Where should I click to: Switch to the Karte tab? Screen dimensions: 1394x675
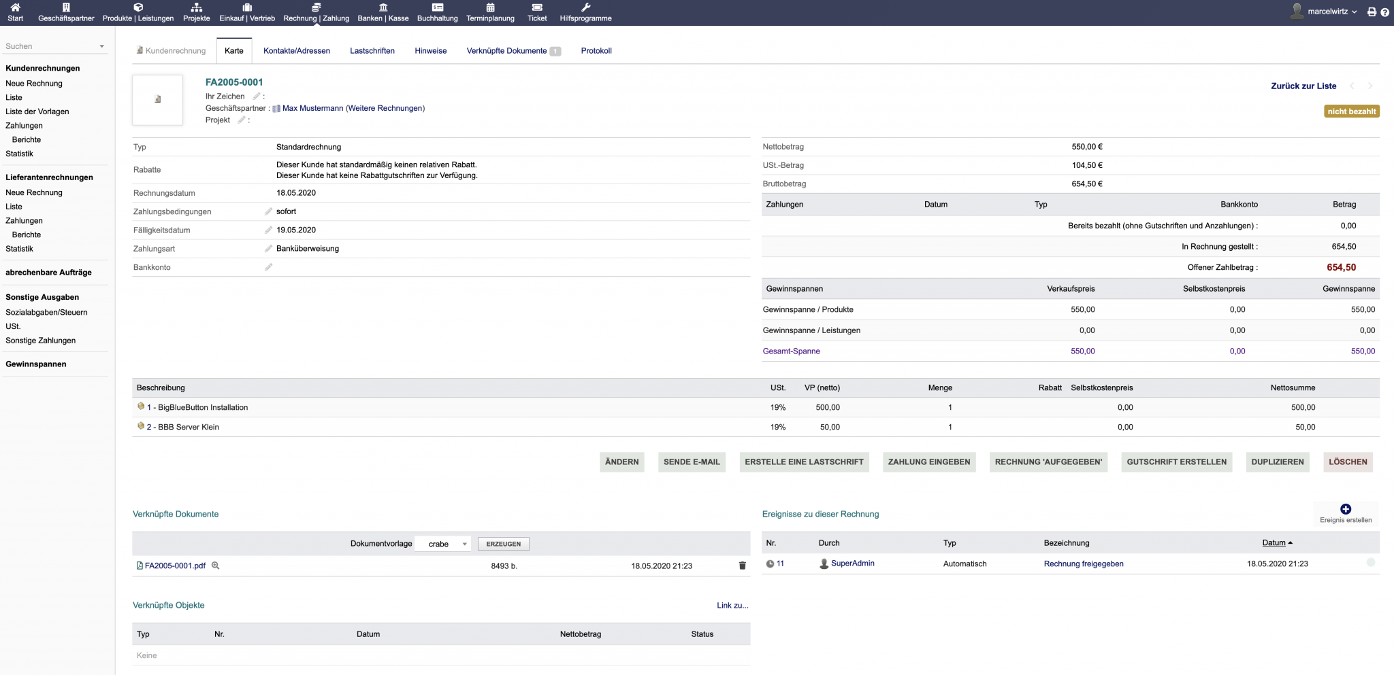(234, 51)
